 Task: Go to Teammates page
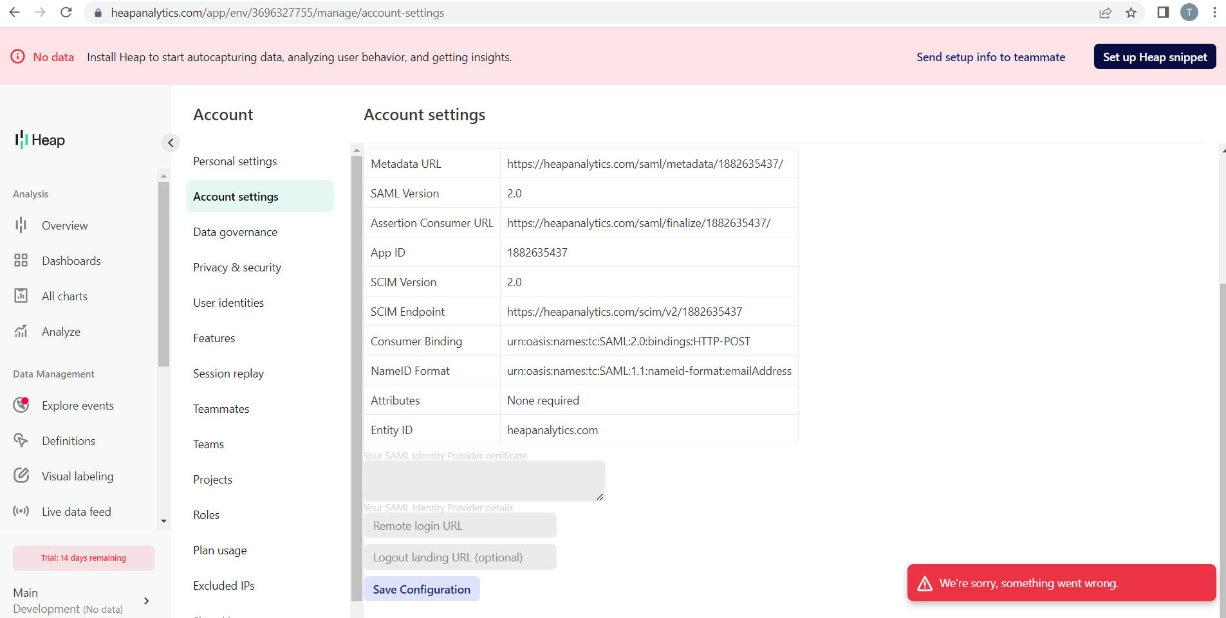[x=221, y=409]
